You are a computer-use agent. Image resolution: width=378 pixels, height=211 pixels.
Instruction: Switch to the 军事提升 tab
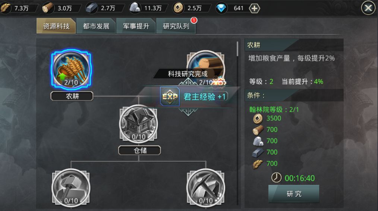(136, 26)
